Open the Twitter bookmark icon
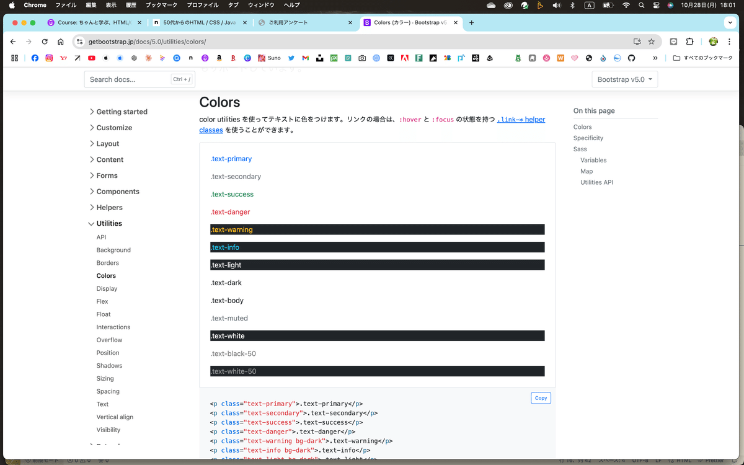Screen dimensions: 744x465 coord(291,58)
